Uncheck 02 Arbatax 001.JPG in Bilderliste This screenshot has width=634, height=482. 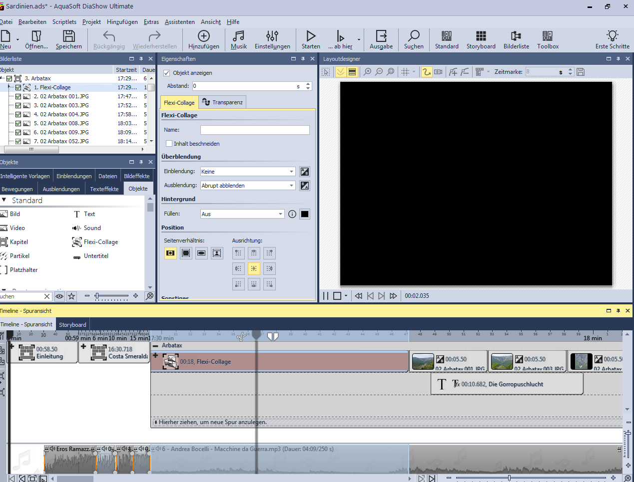[18, 96]
